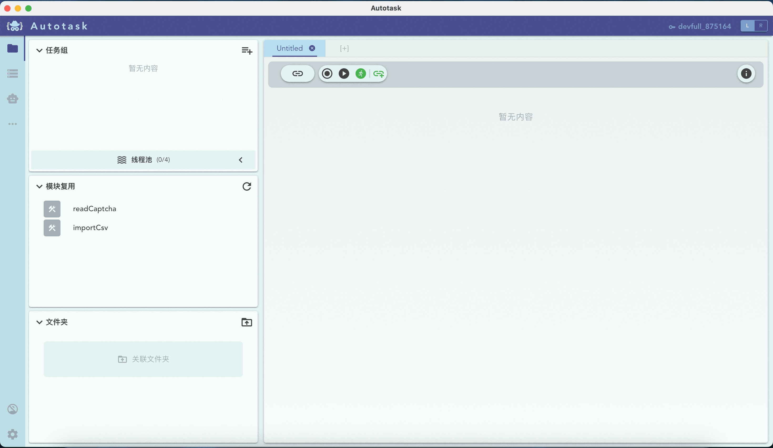
Task: Open the info circle button
Action: point(746,74)
